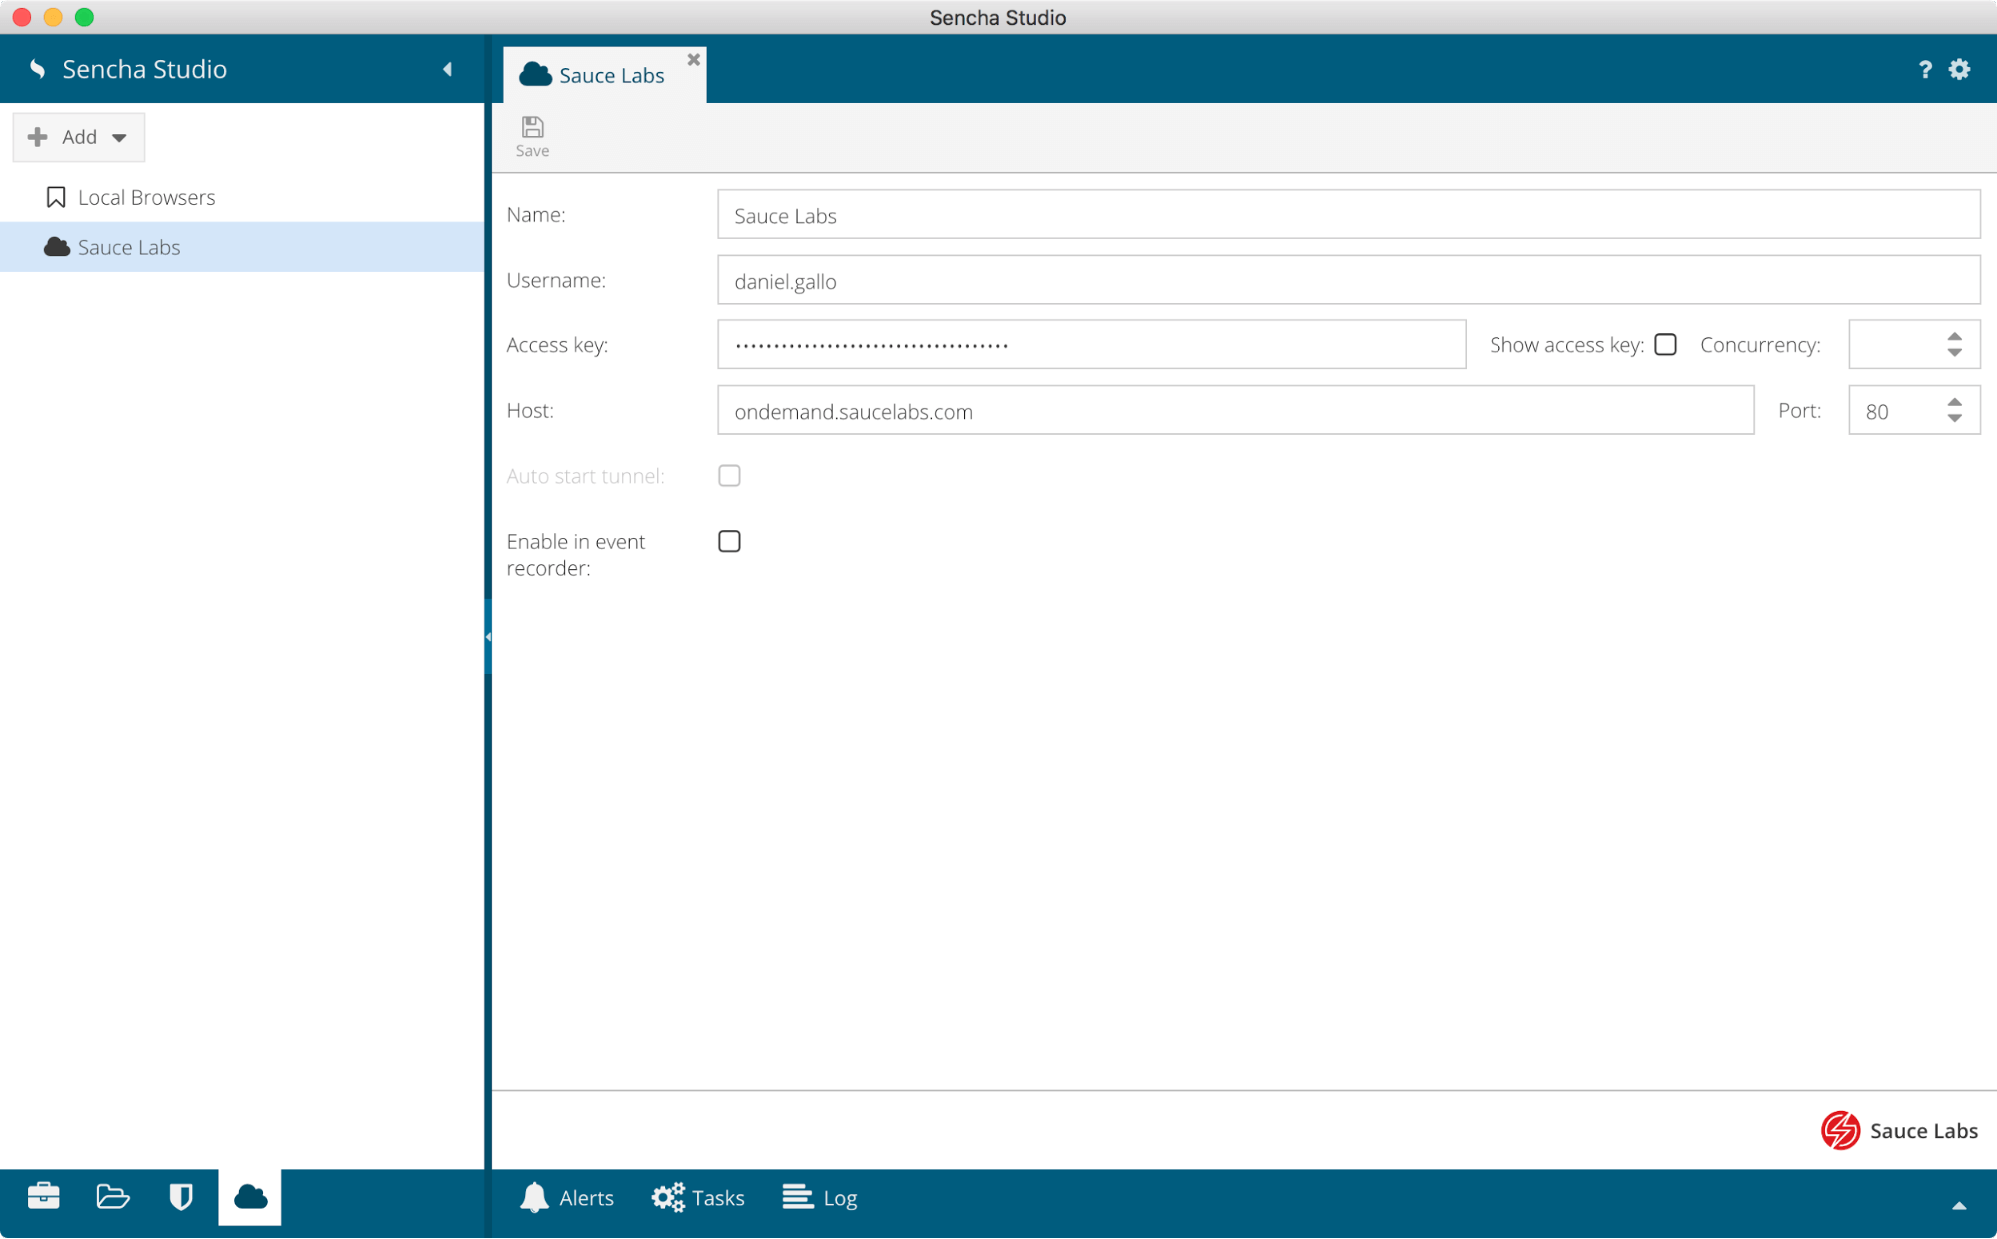Screen dimensions: 1997x1239
Task: Toggle the Auto start tunnel checkbox
Action: click(x=729, y=476)
